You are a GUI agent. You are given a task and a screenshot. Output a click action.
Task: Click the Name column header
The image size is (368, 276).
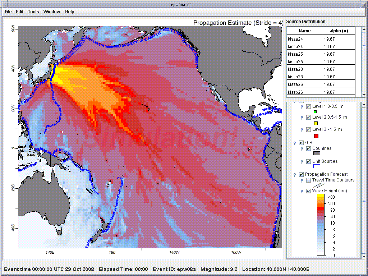[304, 31]
